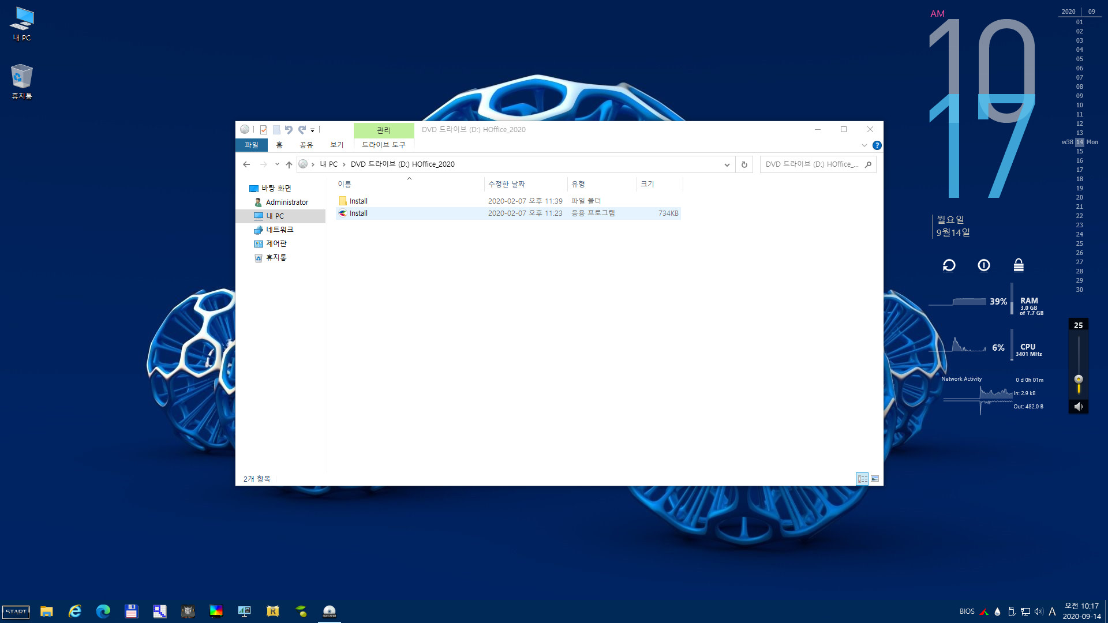Click the 734KB size cell
The image size is (1108, 623).
click(x=668, y=213)
